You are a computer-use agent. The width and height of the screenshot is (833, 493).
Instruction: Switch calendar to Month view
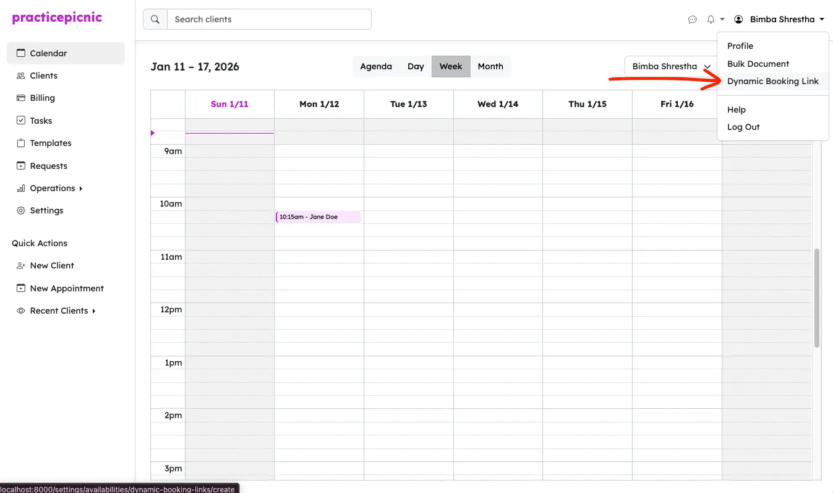[490, 67]
